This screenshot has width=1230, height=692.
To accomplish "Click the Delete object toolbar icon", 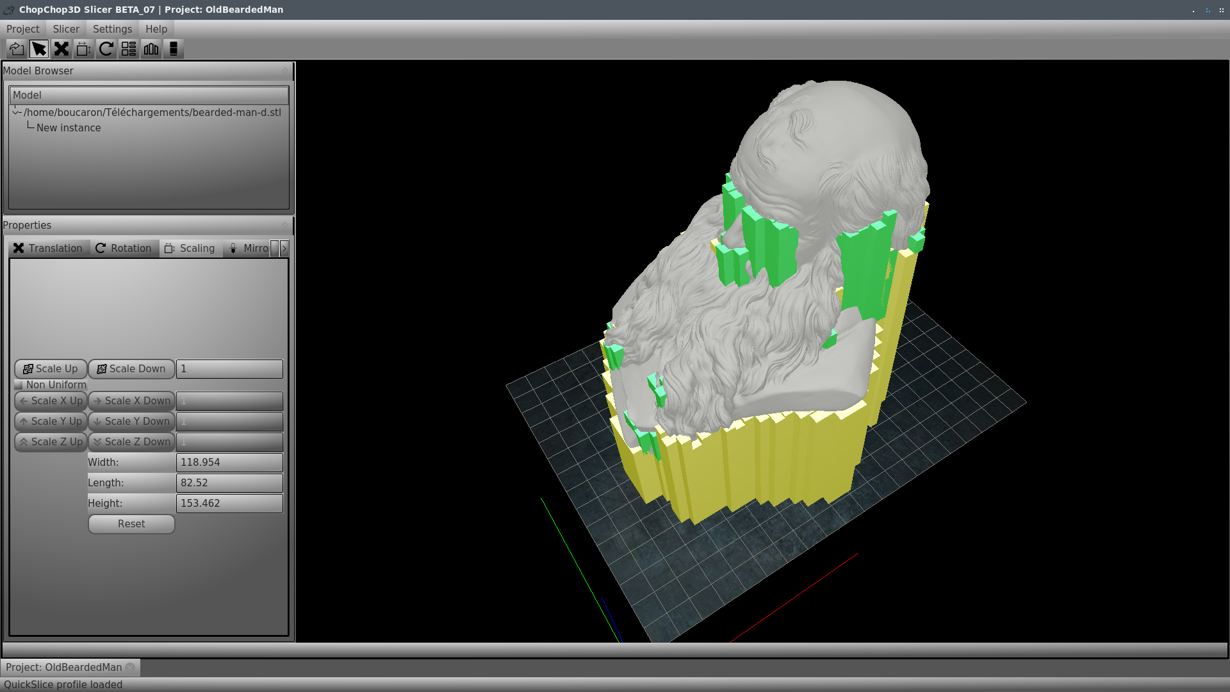I will pos(61,48).
